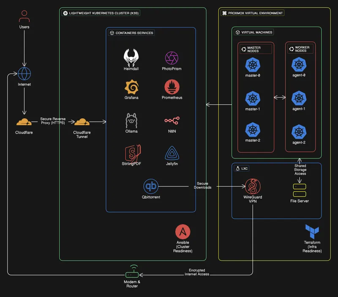Click the master-2 Kubernetes node icon

pos(253,130)
